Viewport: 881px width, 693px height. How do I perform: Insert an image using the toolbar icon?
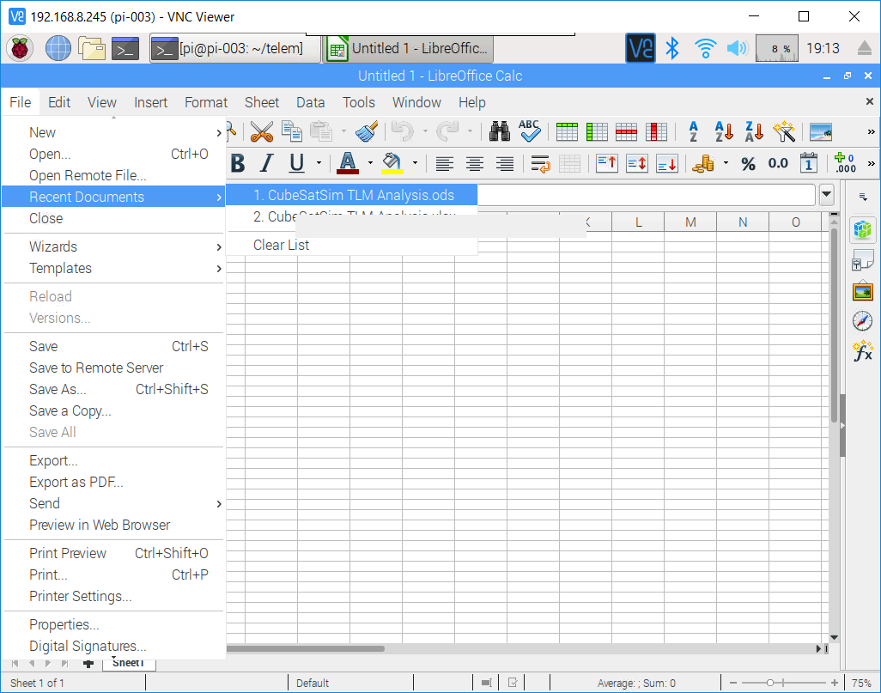(x=821, y=132)
